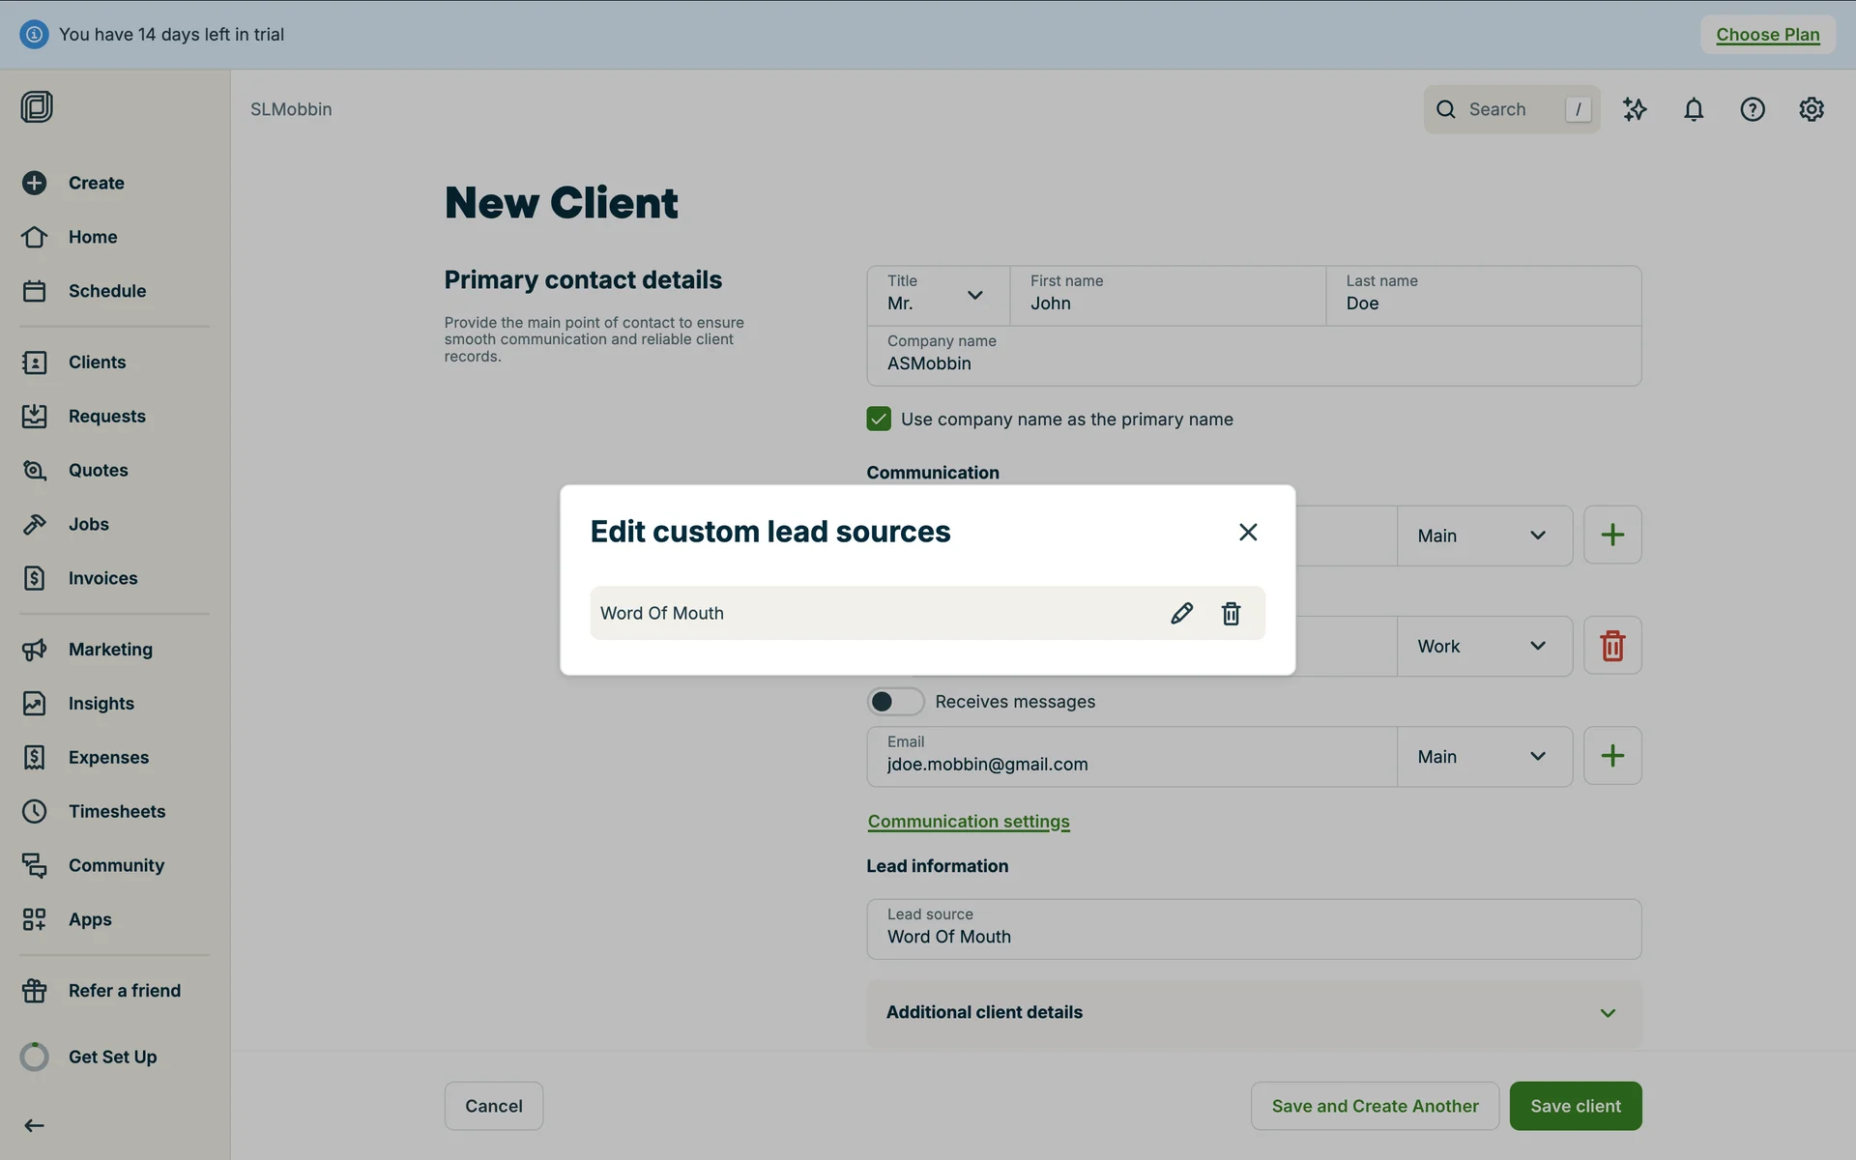Open the Title dropdown
This screenshot has width=1856, height=1160.
pyautogui.click(x=937, y=295)
